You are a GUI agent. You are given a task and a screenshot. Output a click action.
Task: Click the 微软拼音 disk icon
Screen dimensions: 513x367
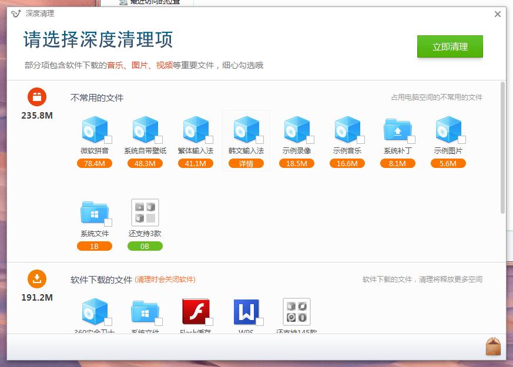(93, 130)
